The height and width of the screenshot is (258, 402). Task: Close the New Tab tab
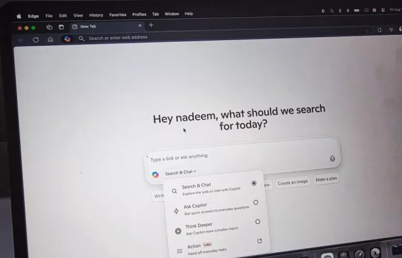pos(140,26)
